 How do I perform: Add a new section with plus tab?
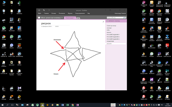coord(78,18)
